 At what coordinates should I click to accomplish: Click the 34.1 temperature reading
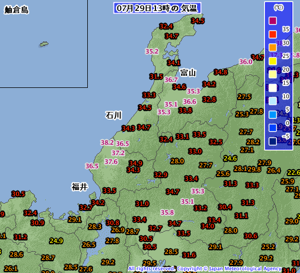(x=173, y=63)
